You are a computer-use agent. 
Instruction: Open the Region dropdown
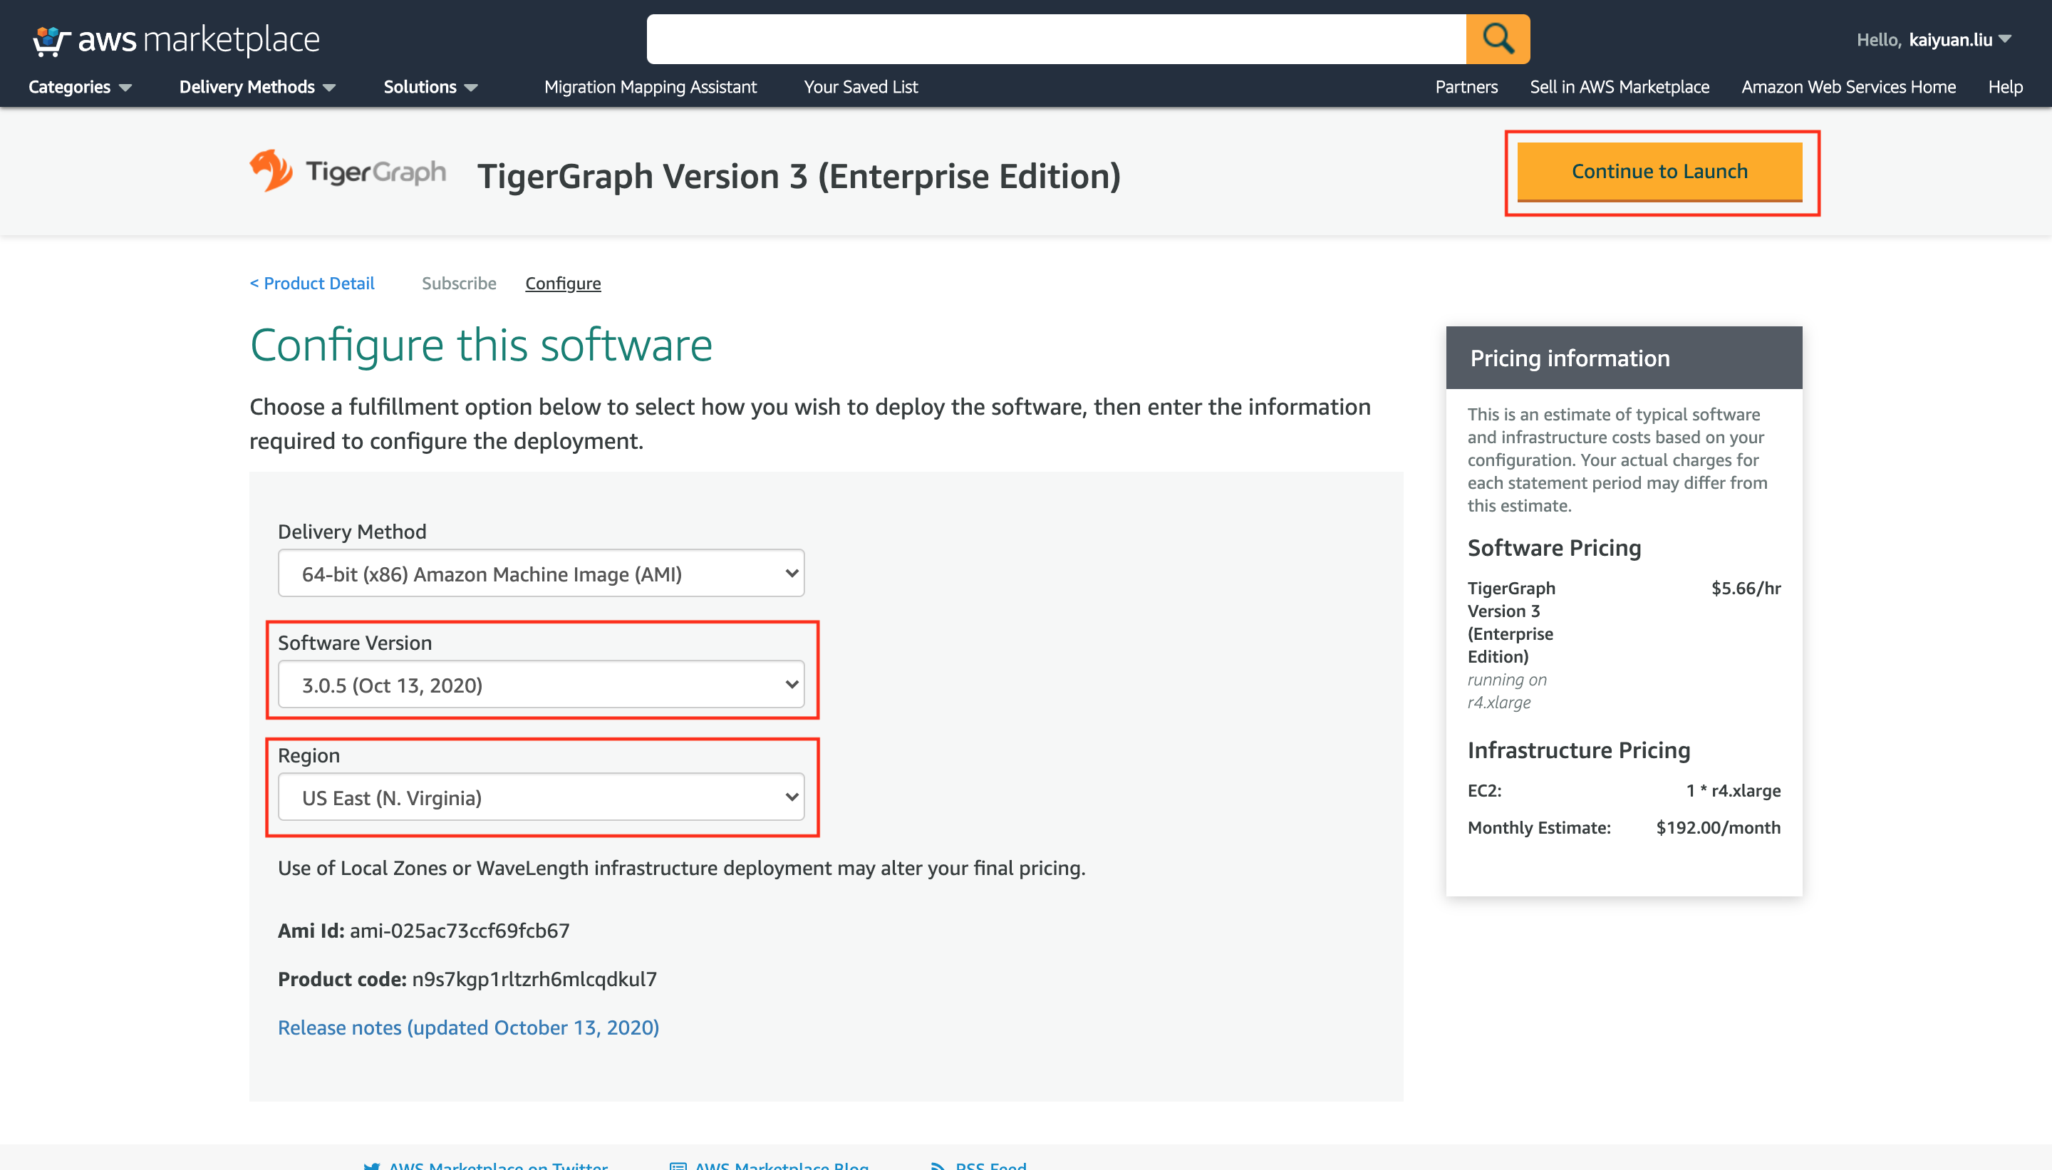point(541,797)
